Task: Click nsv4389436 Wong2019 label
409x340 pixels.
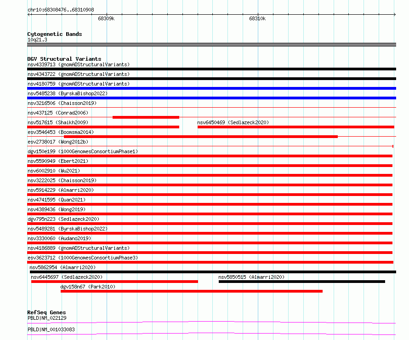Action: [57, 209]
